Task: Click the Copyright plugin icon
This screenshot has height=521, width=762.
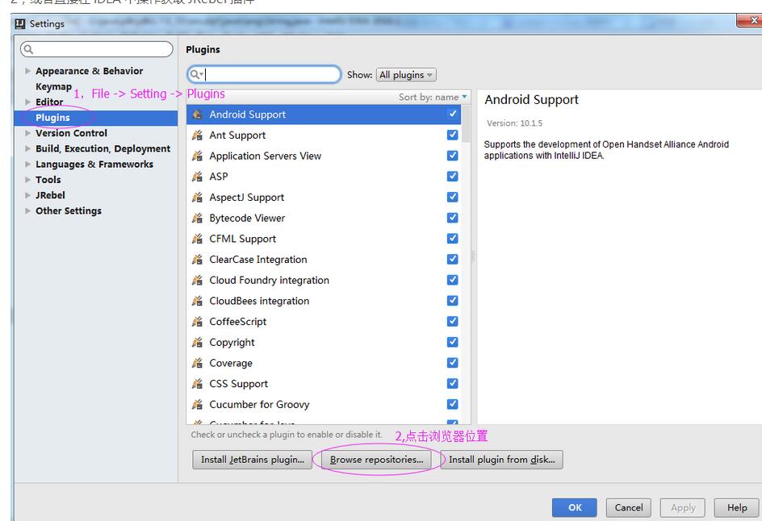Action: (197, 342)
